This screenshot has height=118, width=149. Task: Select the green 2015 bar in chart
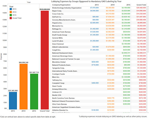click(x=34, y=92)
